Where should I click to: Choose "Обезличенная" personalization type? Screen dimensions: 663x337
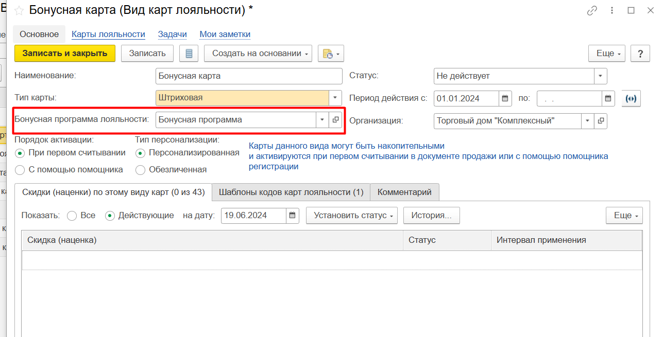tap(140, 170)
